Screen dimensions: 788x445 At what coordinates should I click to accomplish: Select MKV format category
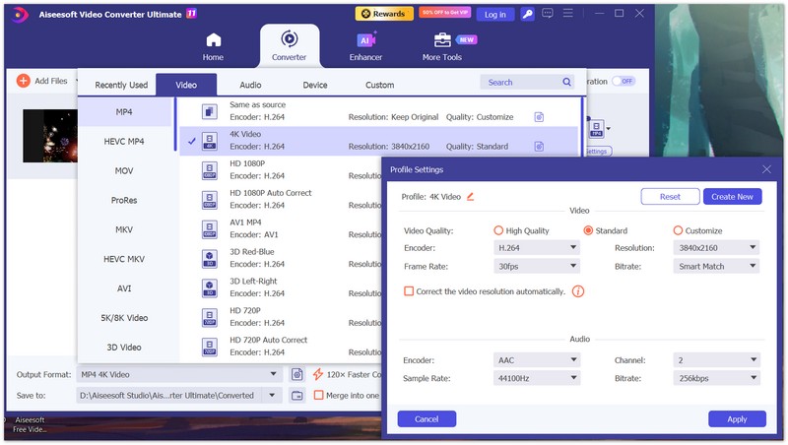124,229
